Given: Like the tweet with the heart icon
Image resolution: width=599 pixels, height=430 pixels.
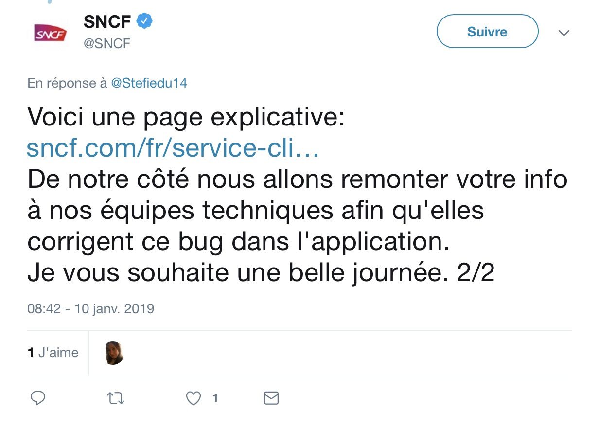Looking at the screenshot, I should click(194, 399).
